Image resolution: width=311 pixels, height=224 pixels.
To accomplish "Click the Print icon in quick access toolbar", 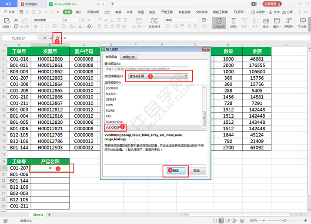I will pos(33,12).
